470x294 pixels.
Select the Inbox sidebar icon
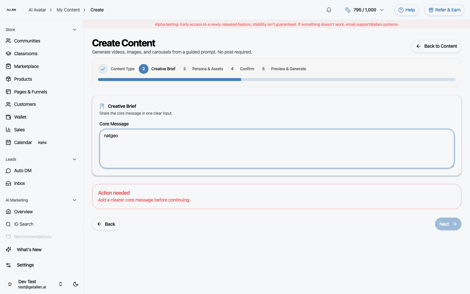pos(8,183)
